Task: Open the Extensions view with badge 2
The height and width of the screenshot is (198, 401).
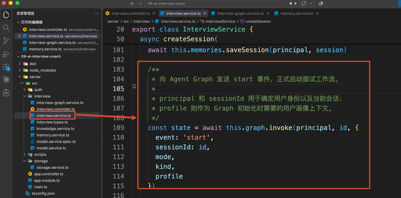Action: pos(6,67)
